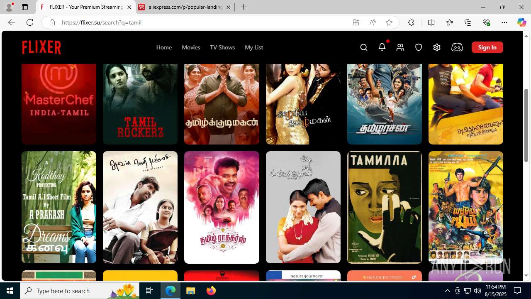Go back using browser back arrow
Screen dimensions: 531x299
[x=12, y=22]
